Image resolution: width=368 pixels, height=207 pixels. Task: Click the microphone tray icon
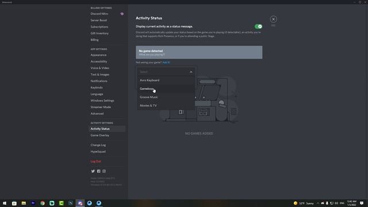[x=327, y=203]
